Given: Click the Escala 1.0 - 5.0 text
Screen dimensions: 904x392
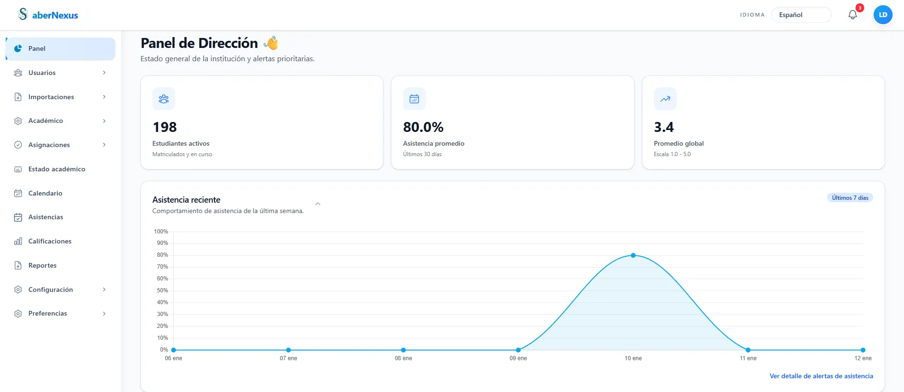Looking at the screenshot, I should [x=672, y=154].
